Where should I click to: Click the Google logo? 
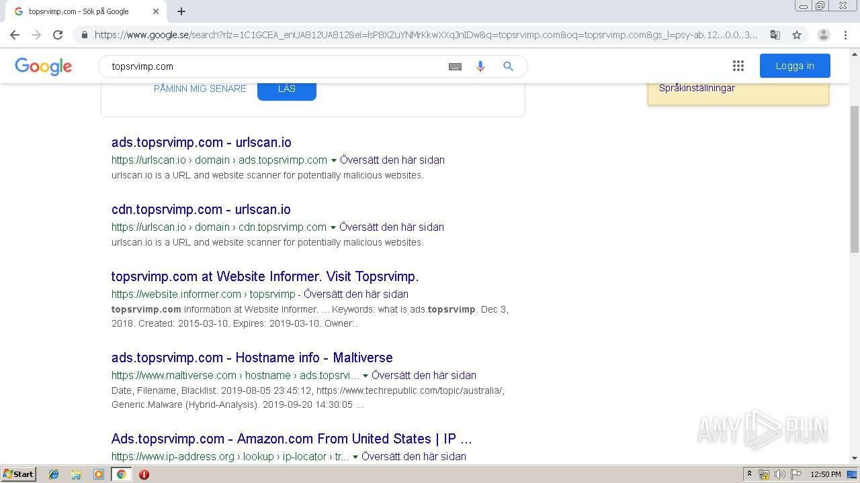[44, 66]
